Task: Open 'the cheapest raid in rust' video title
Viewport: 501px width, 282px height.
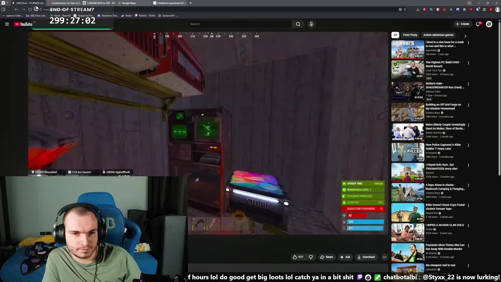Action: (x=440, y=265)
